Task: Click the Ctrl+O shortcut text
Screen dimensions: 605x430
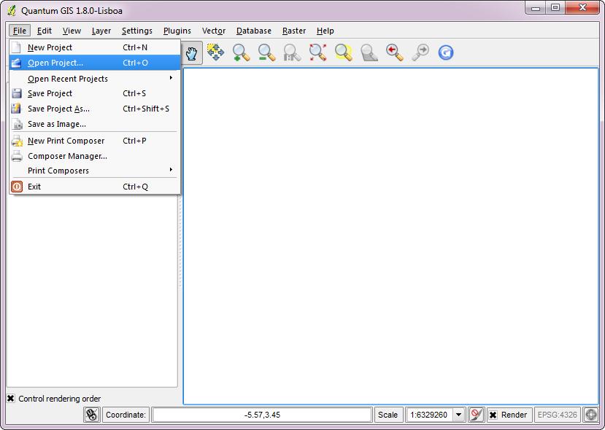Action: (x=136, y=63)
